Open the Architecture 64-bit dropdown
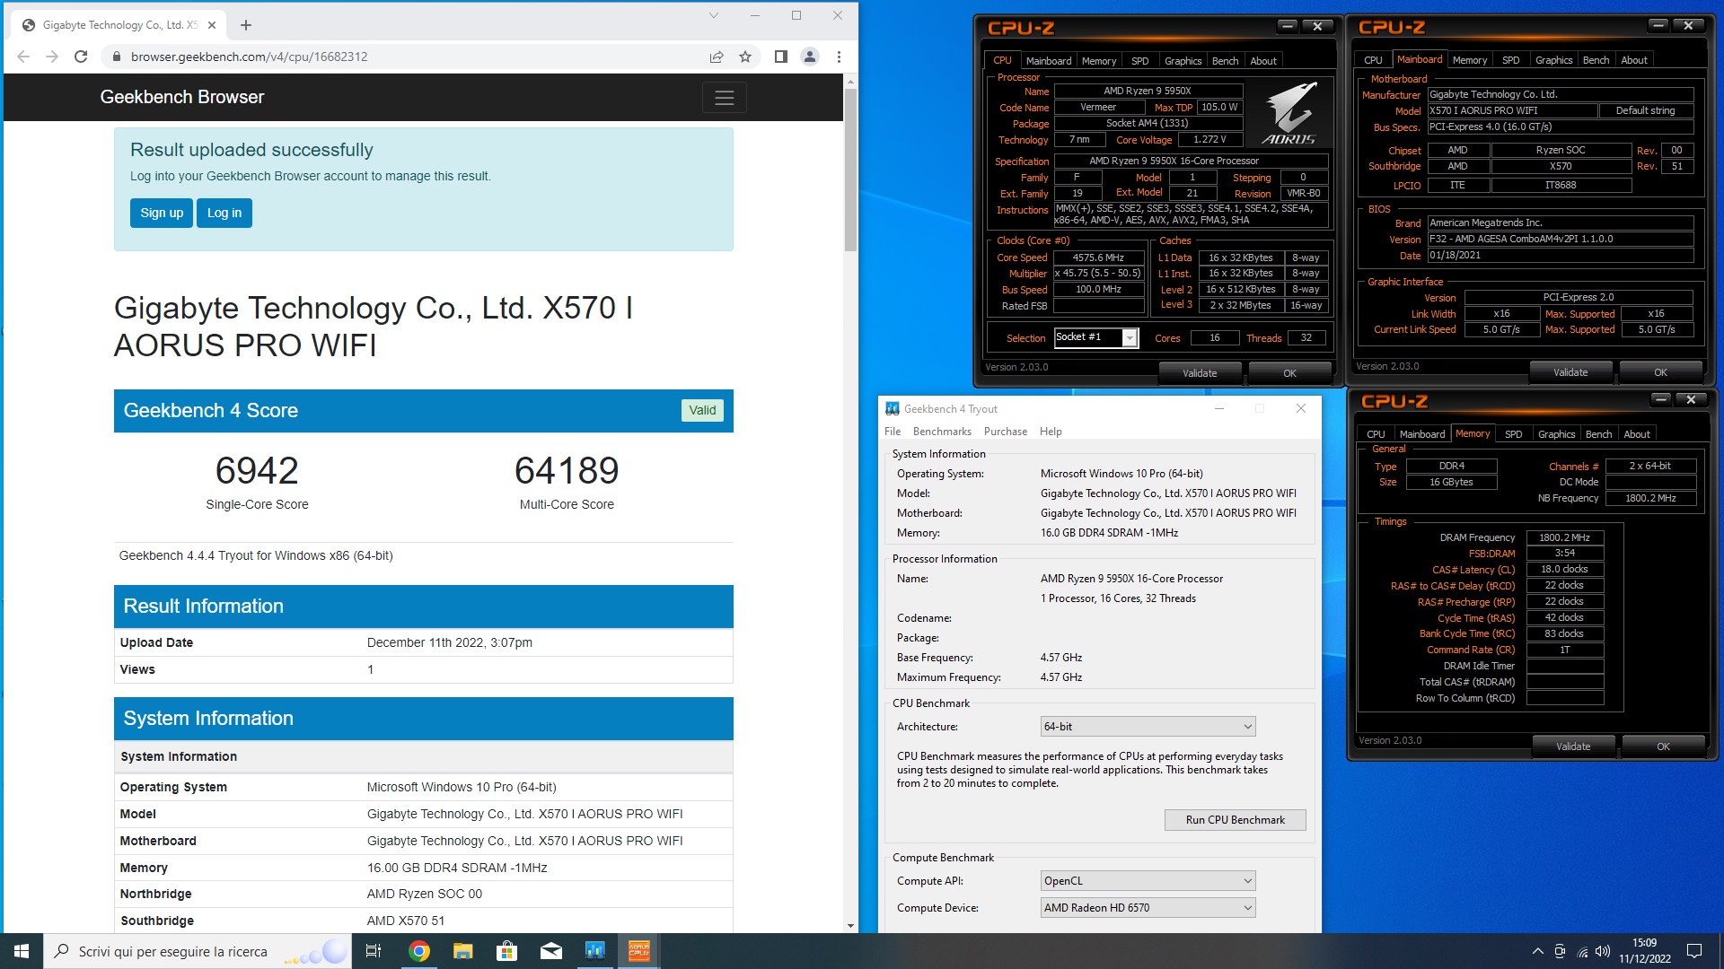 point(1148,726)
